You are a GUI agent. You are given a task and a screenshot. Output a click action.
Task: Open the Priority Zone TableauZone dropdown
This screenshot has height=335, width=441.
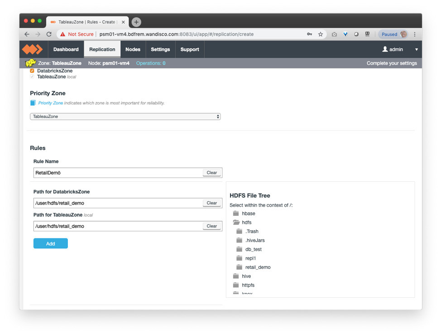125,117
